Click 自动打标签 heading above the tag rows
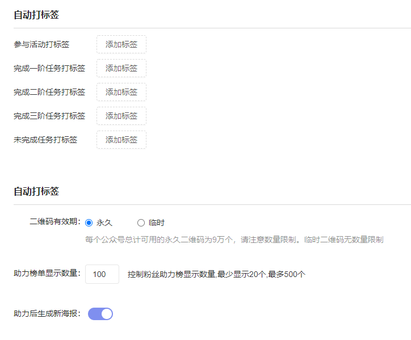The height and width of the screenshot is (340, 411). point(36,15)
